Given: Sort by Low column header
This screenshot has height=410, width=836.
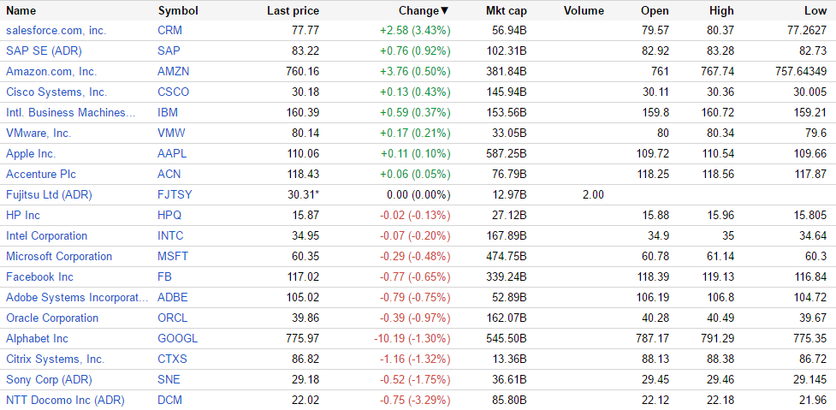Looking at the screenshot, I should click(x=815, y=11).
